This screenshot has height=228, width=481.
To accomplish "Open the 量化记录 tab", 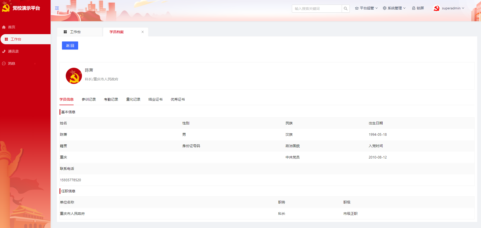I will point(133,99).
